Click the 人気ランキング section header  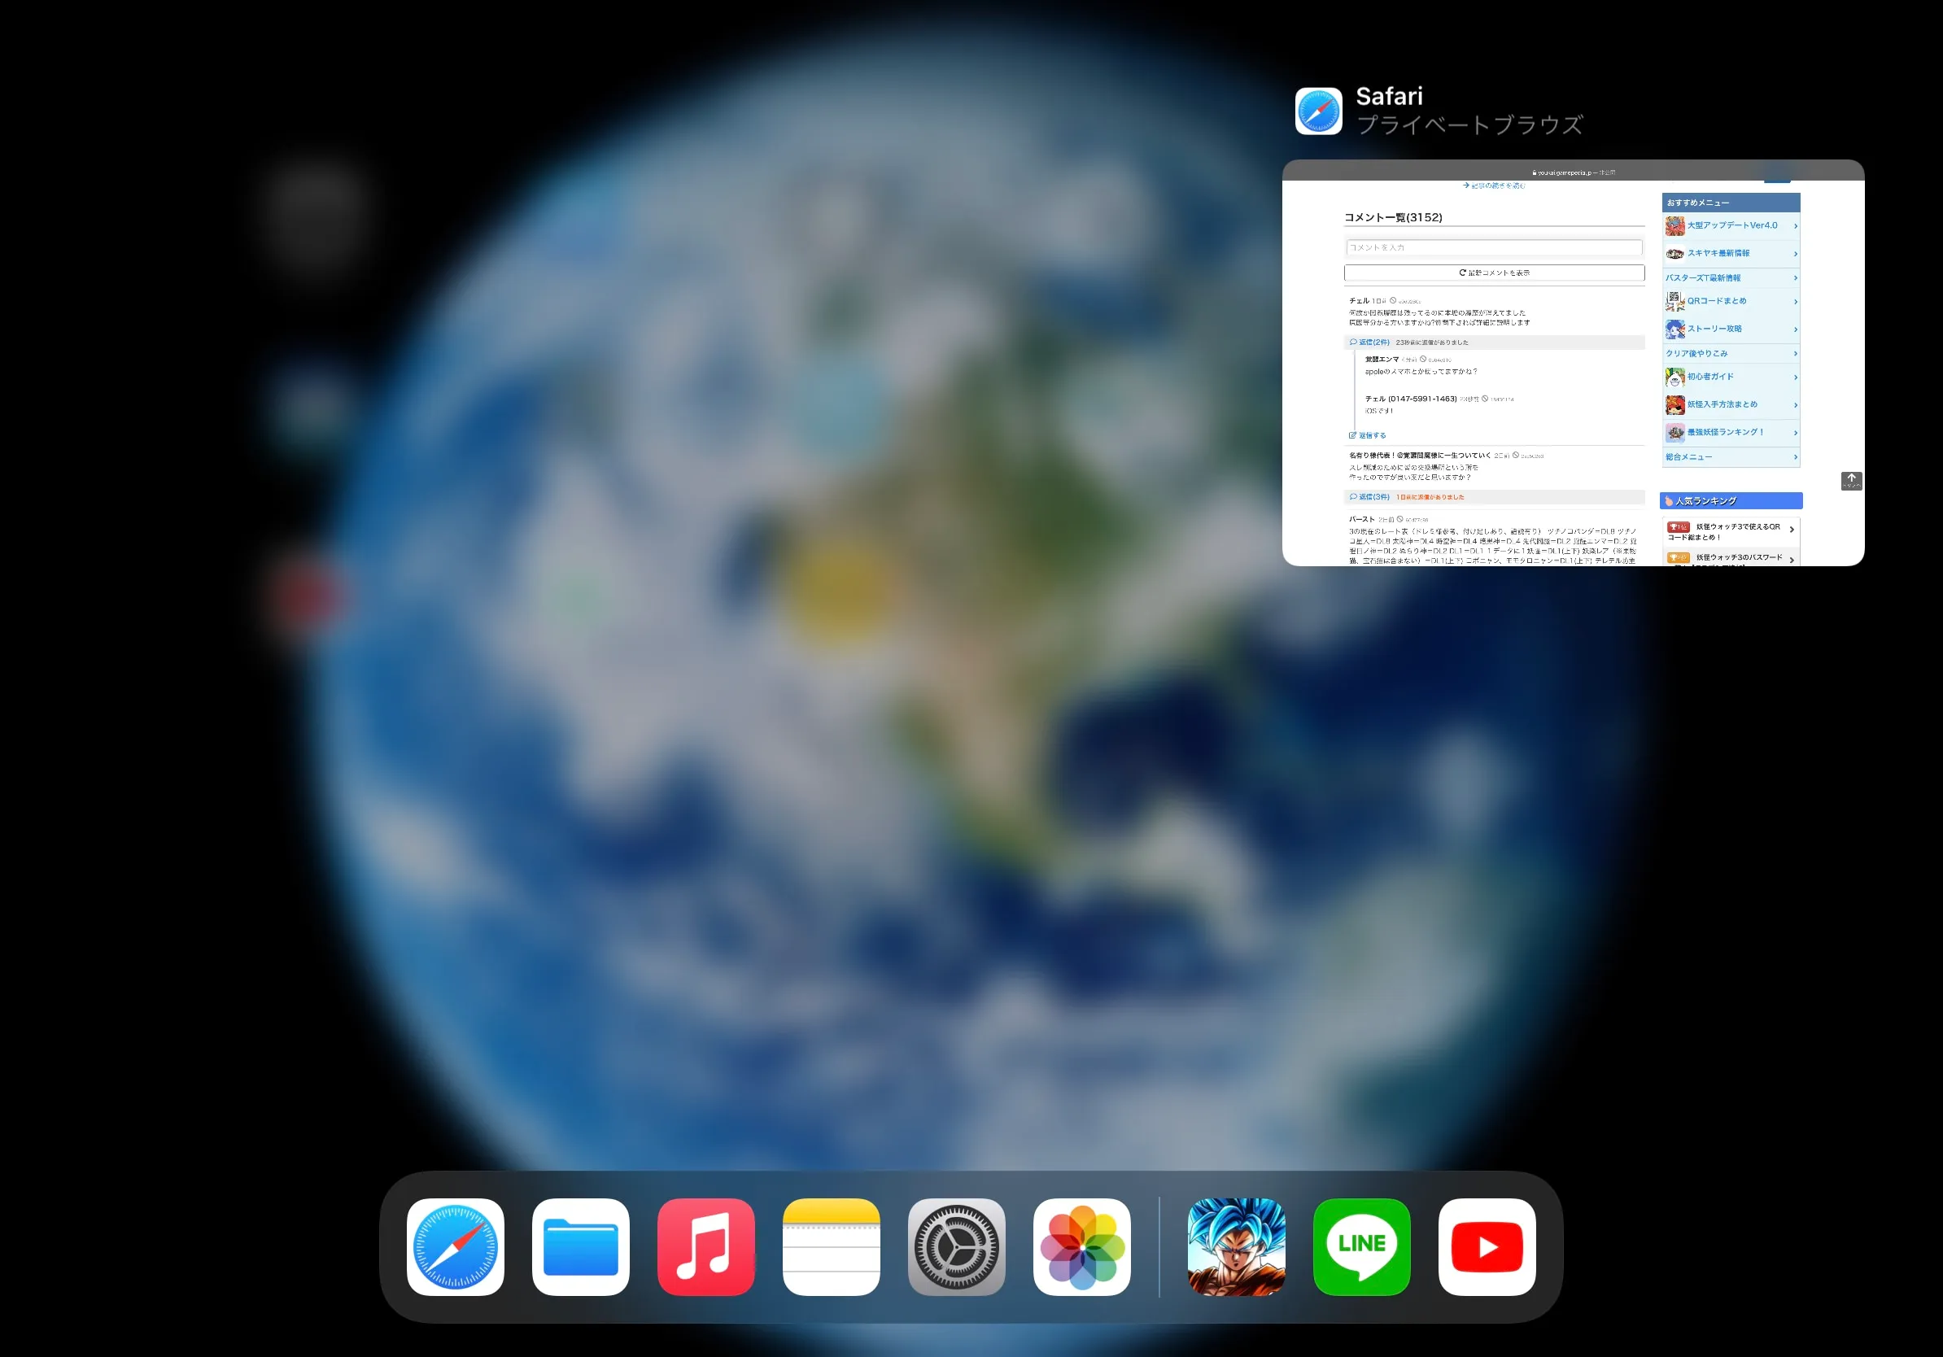[x=1731, y=501]
